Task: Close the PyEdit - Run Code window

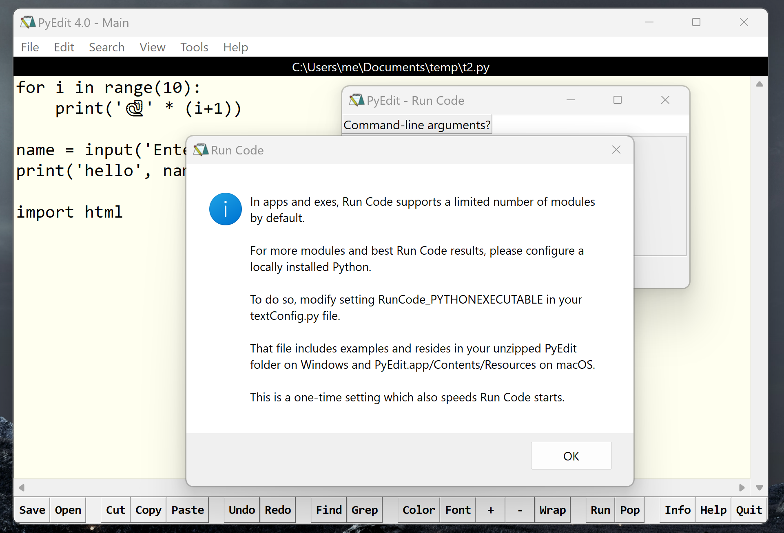Action: point(665,100)
